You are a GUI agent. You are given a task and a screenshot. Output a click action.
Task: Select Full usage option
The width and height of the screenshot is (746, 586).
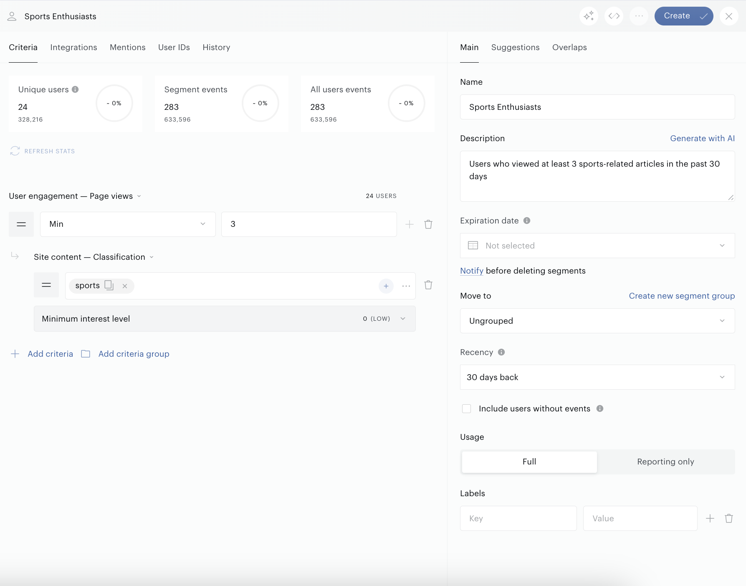pyautogui.click(x=529, y=462)
